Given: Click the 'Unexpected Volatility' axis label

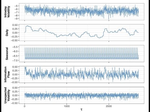Looking at the screenshot, I should (7, 95).
